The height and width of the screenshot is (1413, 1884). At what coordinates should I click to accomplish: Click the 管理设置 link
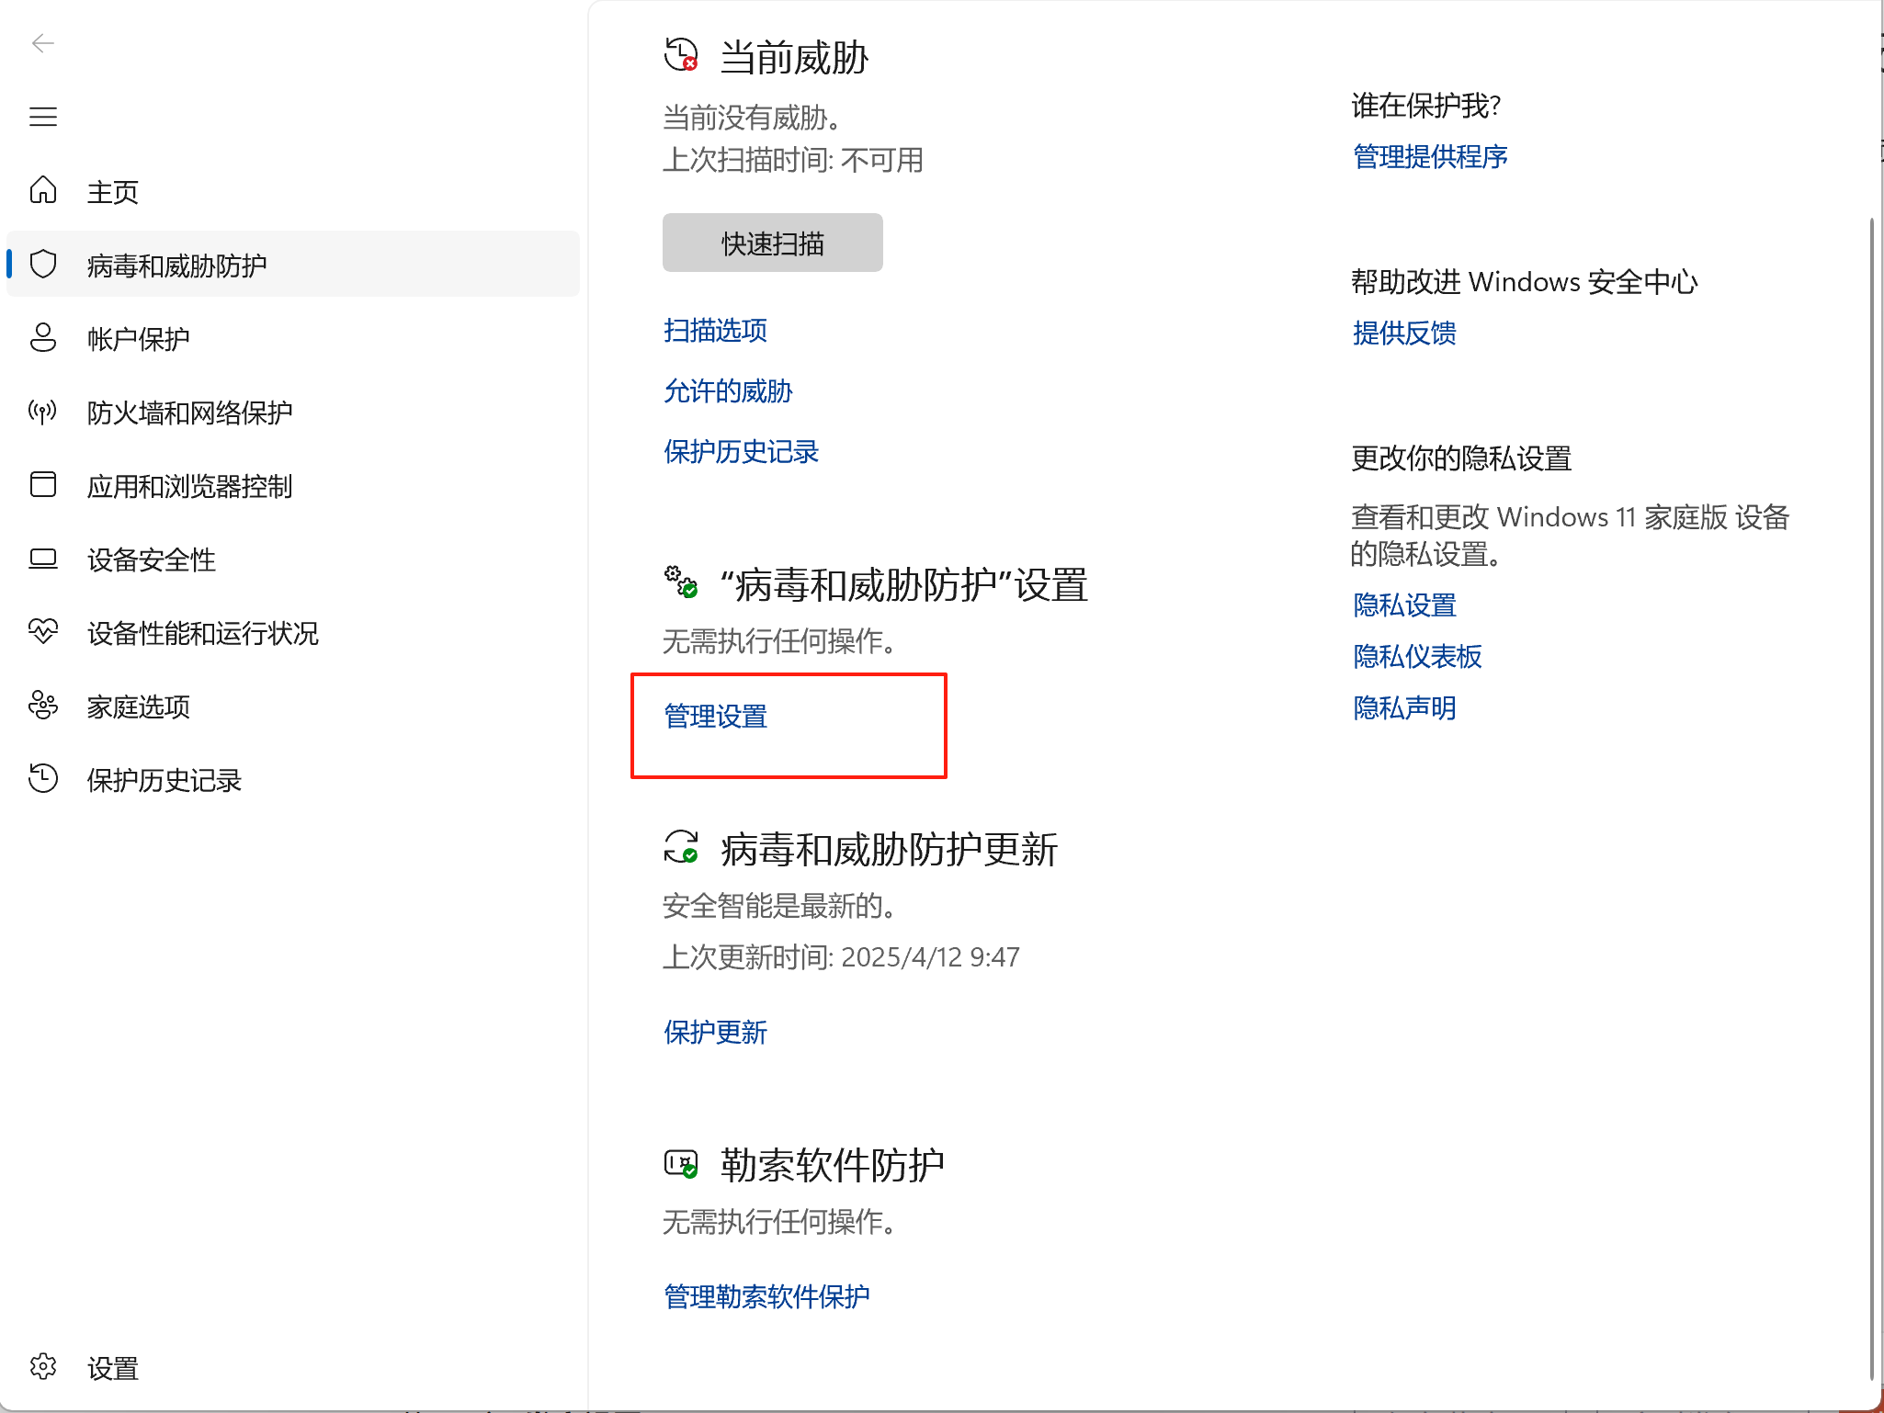[716, 716]
